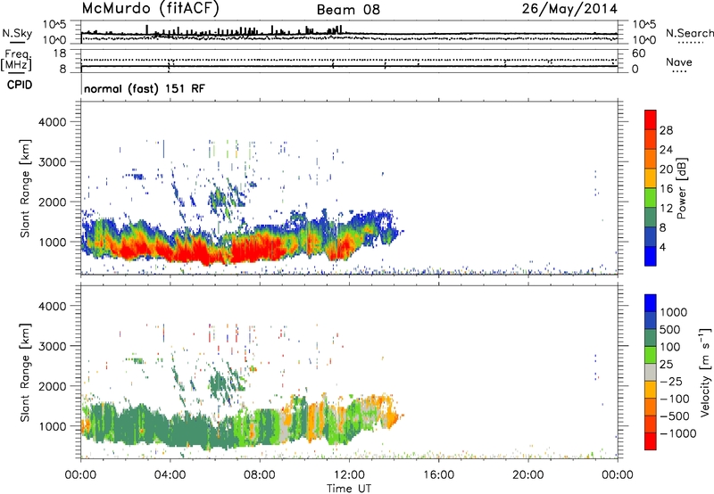Click the '2000' tick of the velocity panel
Screen dimensions: 714x494
tap(53, 386)
